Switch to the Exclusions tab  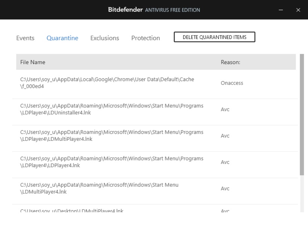pos(105,38)
